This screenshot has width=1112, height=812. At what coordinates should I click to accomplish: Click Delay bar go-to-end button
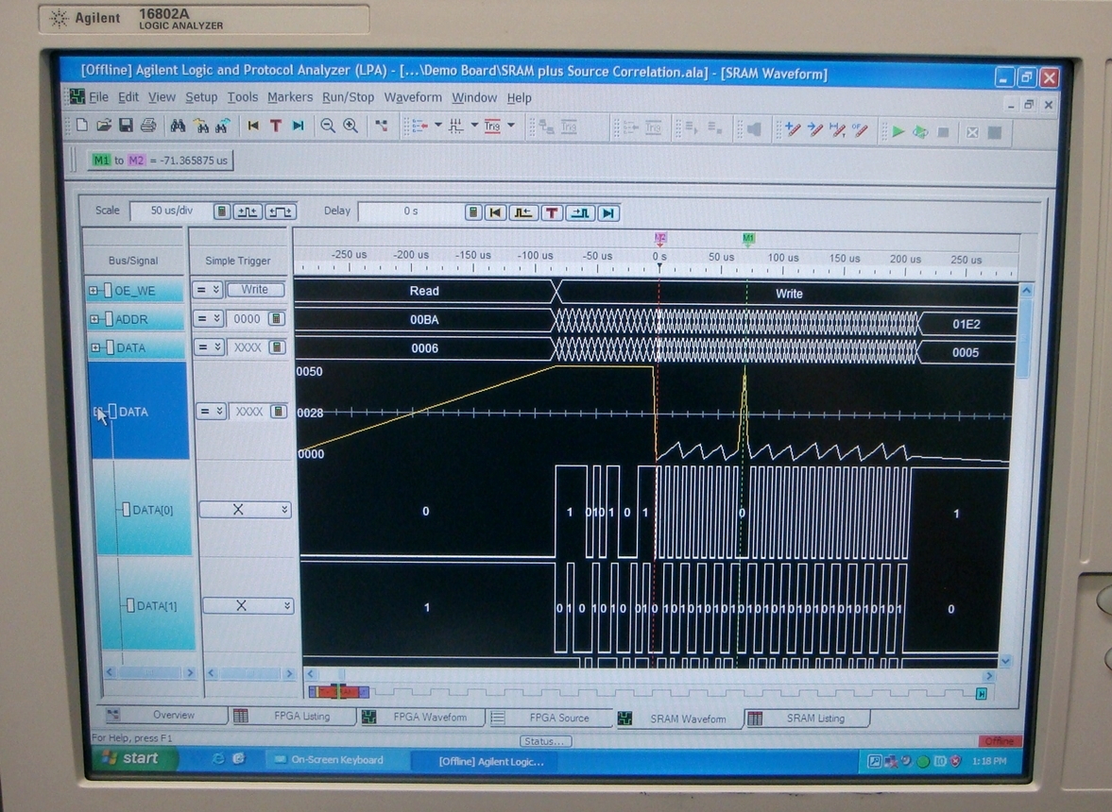[x=607, y=213]
